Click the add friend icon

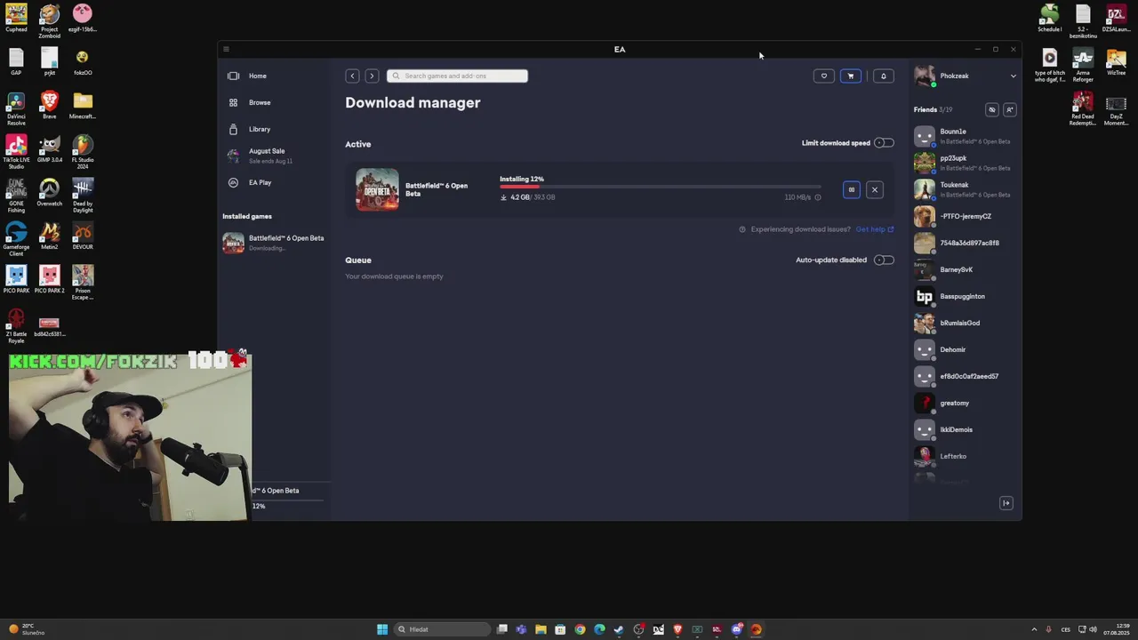[x=1009, y=110]
